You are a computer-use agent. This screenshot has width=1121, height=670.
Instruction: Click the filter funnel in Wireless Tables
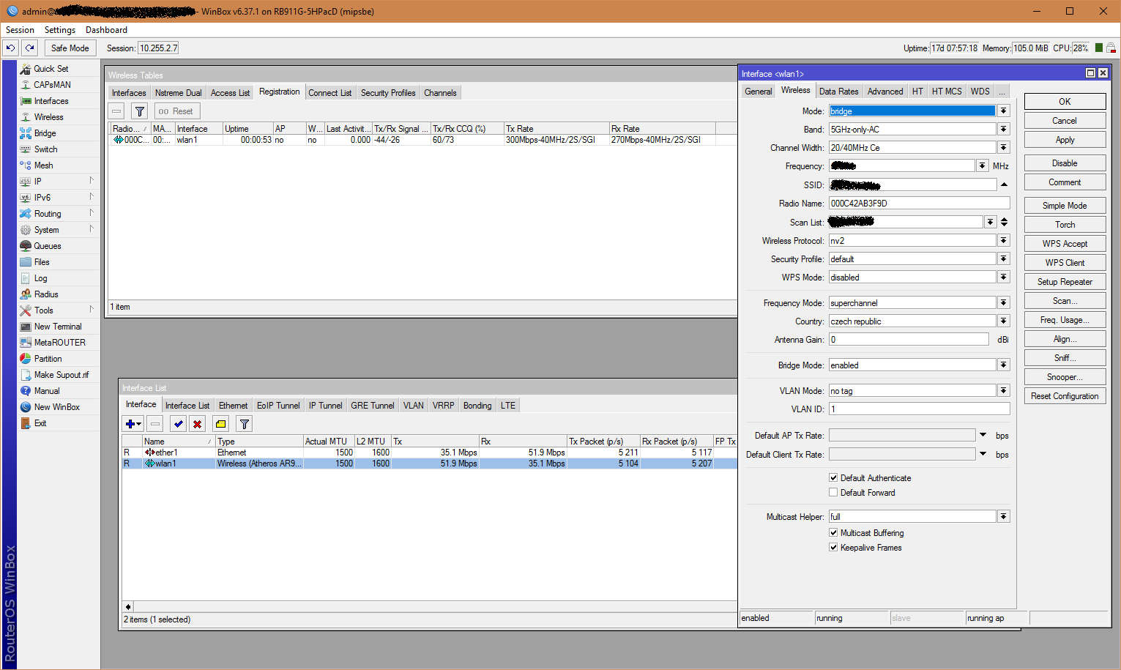click(x=140, y=111)
